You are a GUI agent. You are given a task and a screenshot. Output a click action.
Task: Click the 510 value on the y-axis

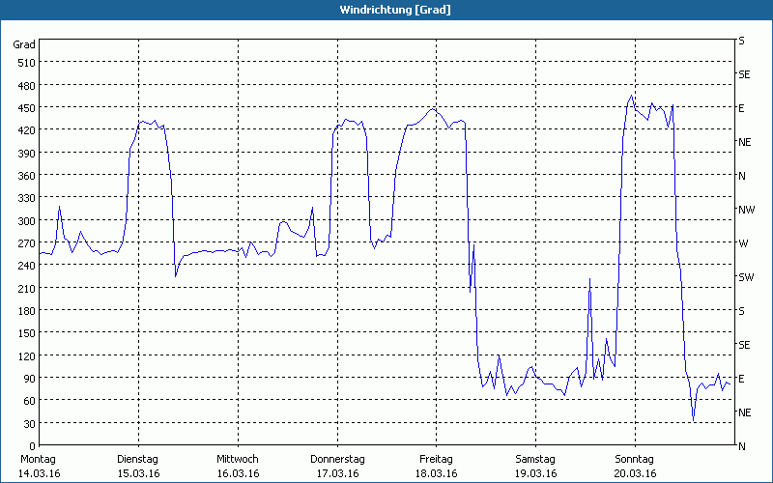click(26, 63)
